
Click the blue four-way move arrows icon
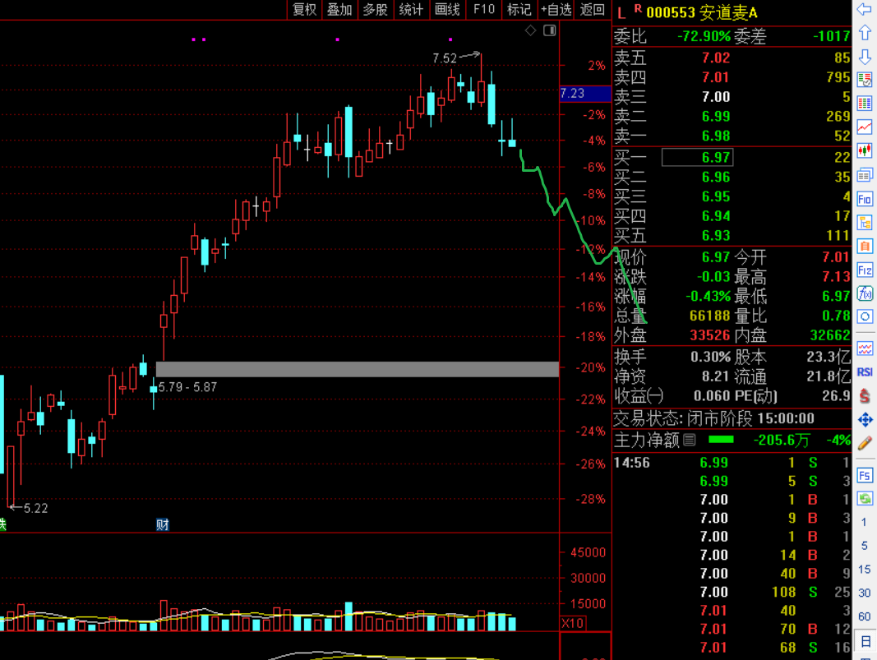click(865, 419)
